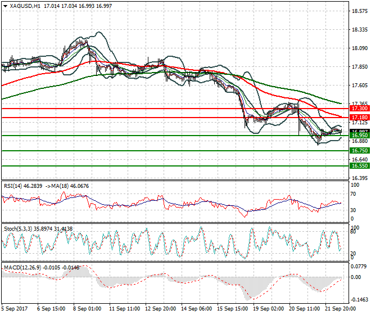Click the 6 Sep 15:00 time label
Viewport: 371px width, 315px height.
51,309
